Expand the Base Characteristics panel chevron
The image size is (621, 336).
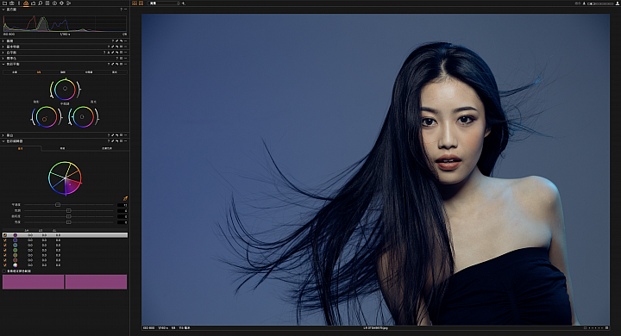[3, 47]
